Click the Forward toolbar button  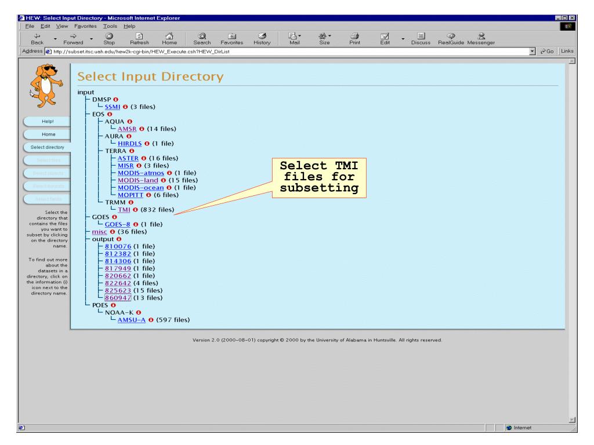point(73,39)
